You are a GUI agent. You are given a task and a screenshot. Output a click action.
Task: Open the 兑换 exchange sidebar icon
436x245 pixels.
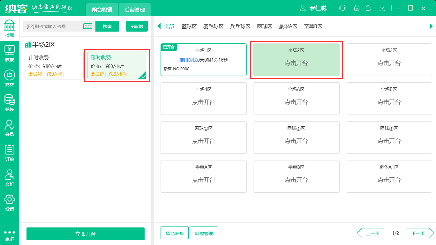pos(10,103)
